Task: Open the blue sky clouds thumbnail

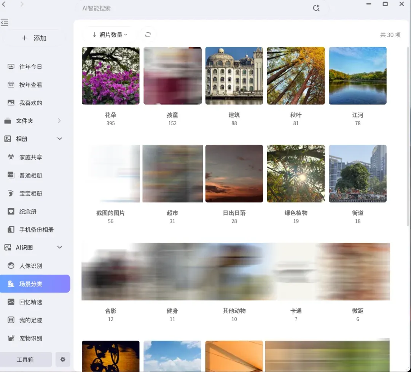Action: [x=172, y=356]
